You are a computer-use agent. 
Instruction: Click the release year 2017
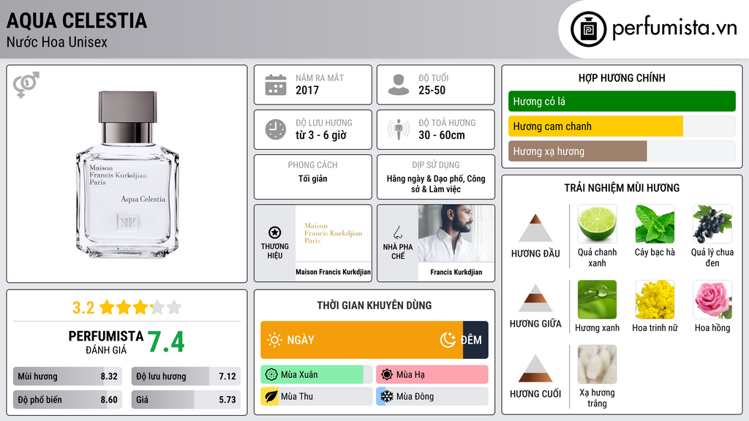(x=307, y=90)
